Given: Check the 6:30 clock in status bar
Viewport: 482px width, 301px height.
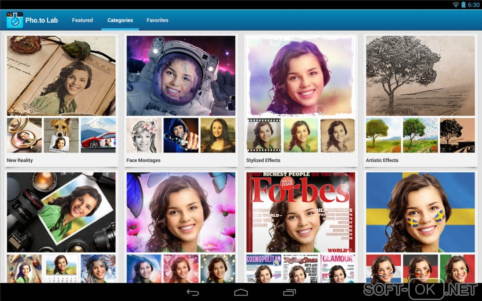Looking at the screenshot, I should 473,5.
